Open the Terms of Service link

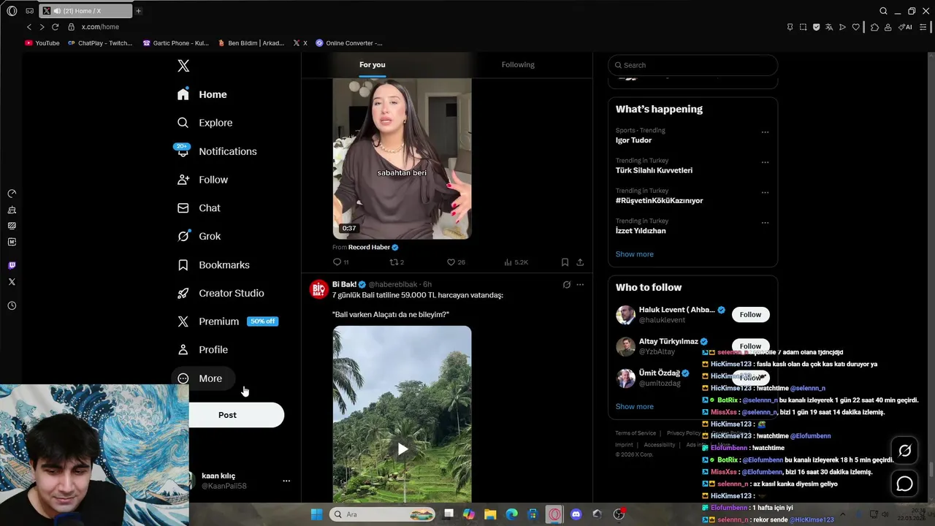coord(636,433)
